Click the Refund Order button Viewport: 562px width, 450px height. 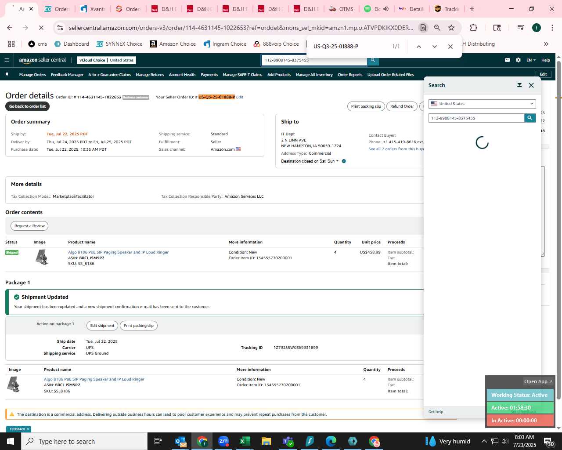402,106
